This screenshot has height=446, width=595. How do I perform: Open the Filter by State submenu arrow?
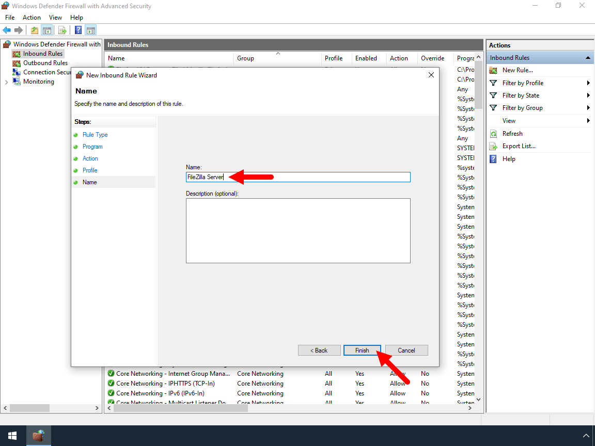pos(588,95)
